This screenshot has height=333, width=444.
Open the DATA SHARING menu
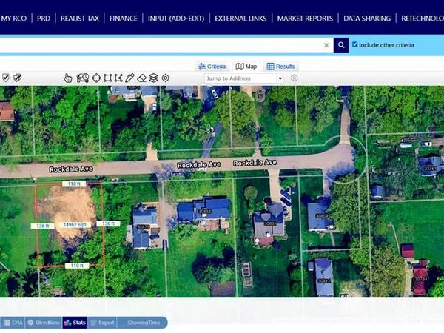click(x=367, y=18)
